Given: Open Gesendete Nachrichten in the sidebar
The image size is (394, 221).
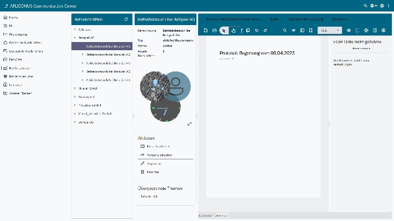Looking at the screenshot, I should [26, 51].
